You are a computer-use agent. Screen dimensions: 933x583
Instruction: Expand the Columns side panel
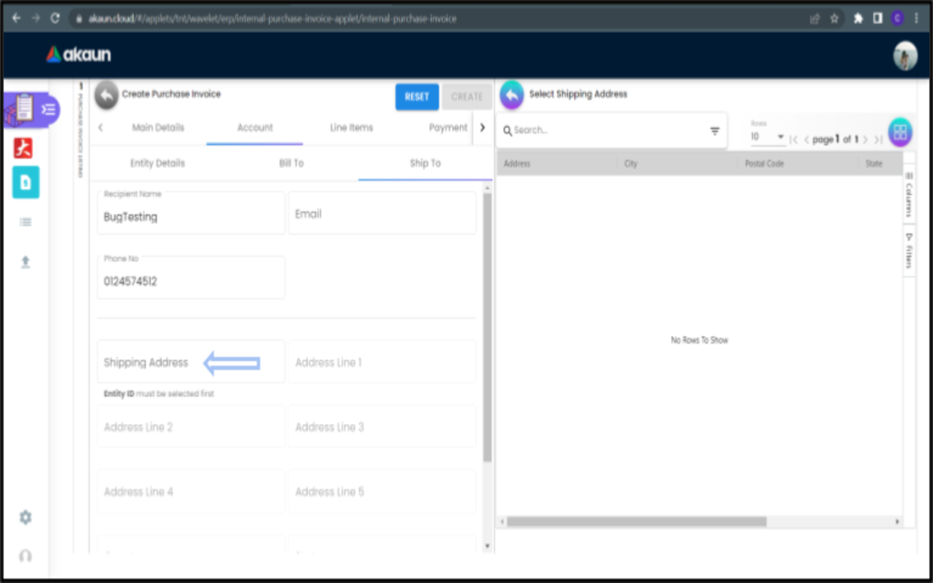(909, 194)
